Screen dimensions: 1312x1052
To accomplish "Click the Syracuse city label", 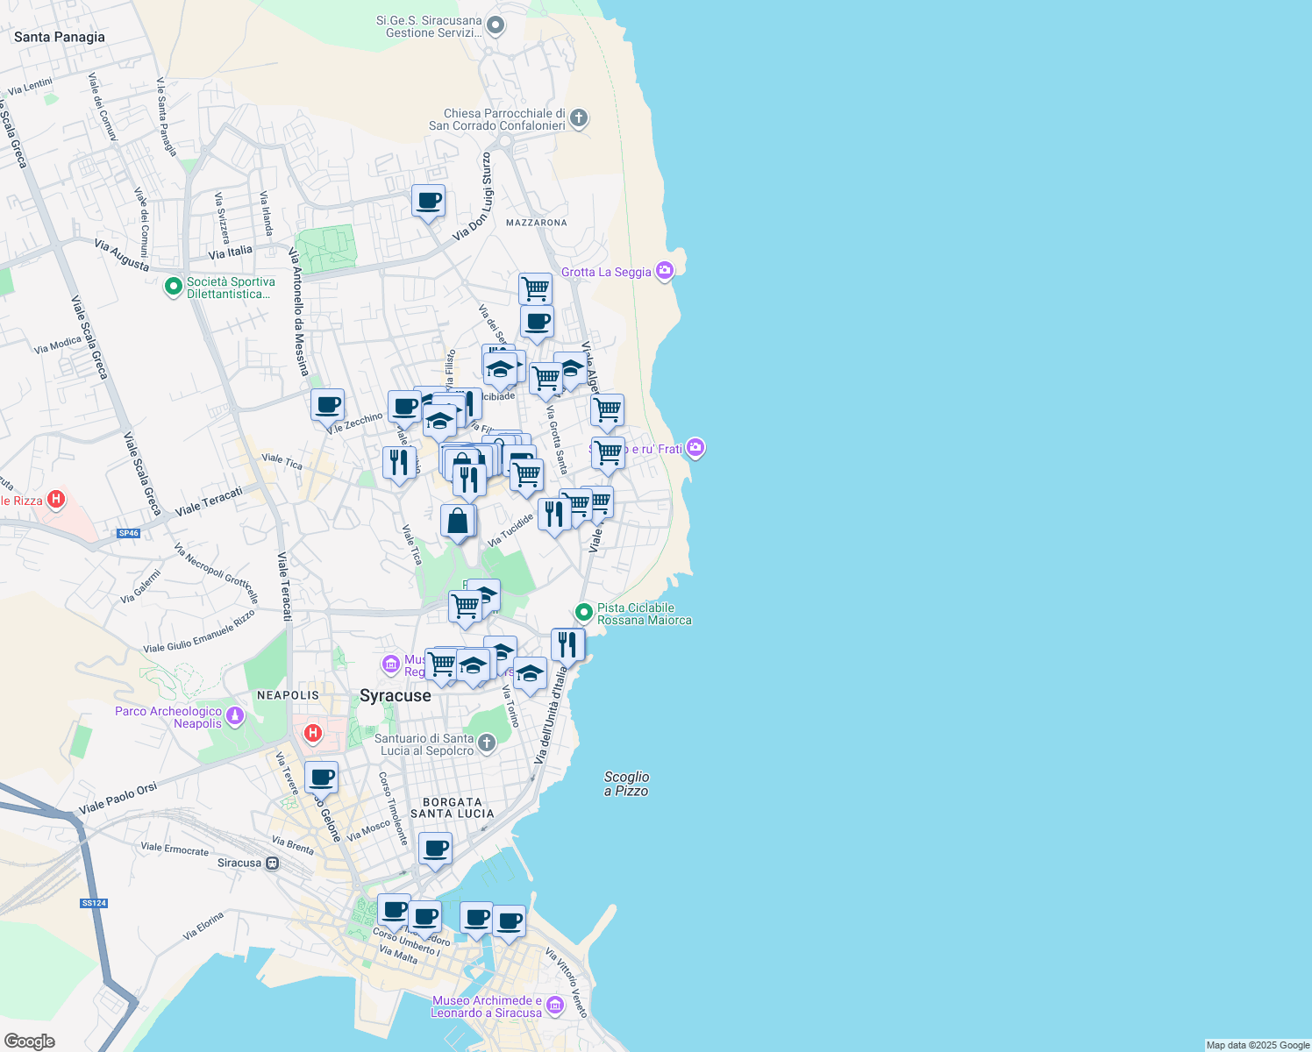I will tap(395, 695).
